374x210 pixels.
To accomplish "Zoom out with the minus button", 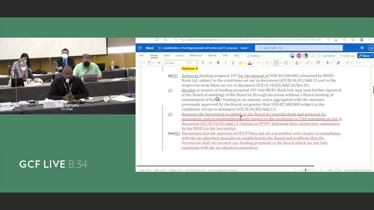I will click(295, 170).
